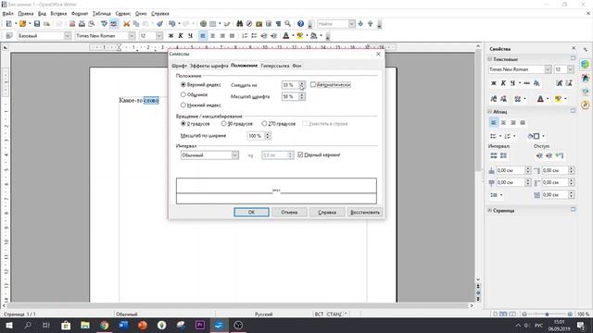
Task: Switch to the Фон tab
Action: 296,66
